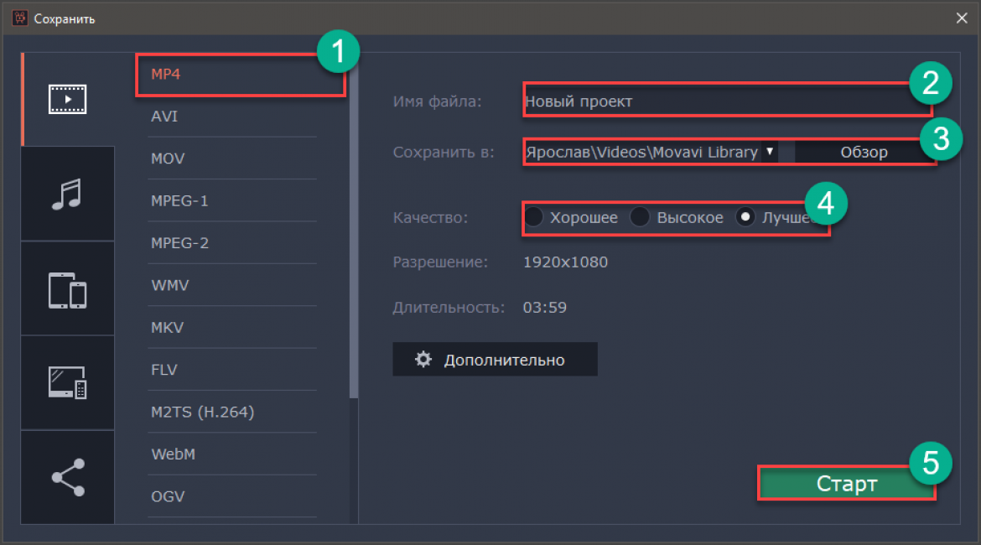Click the gear icon on Дополнительно button
This screenshot has height=545, width=981.
424,360
